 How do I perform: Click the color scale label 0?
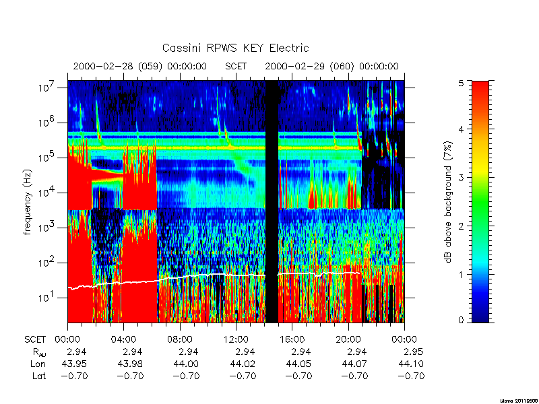pyautogui.click(x=461, y=320)
